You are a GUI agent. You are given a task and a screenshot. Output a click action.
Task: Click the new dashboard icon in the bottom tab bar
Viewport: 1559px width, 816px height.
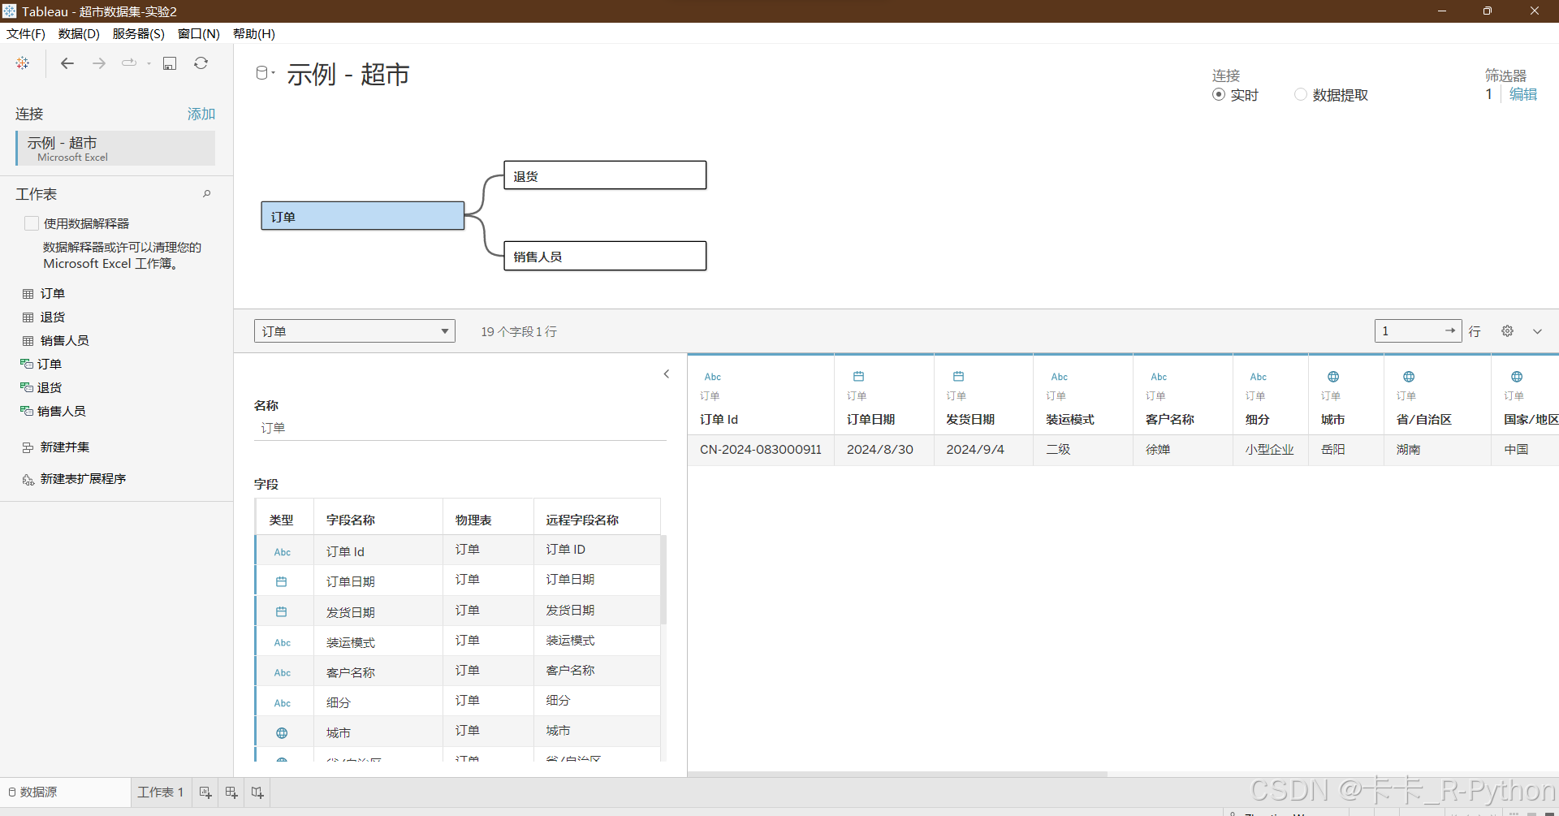(231, 792)
